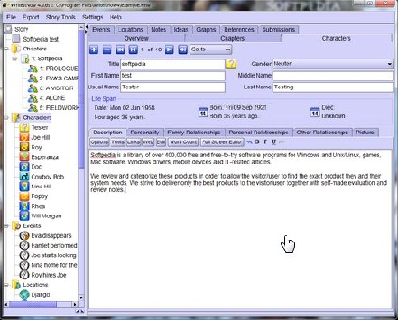
Task: Open the Born date calendar icon
Action: 203,112
